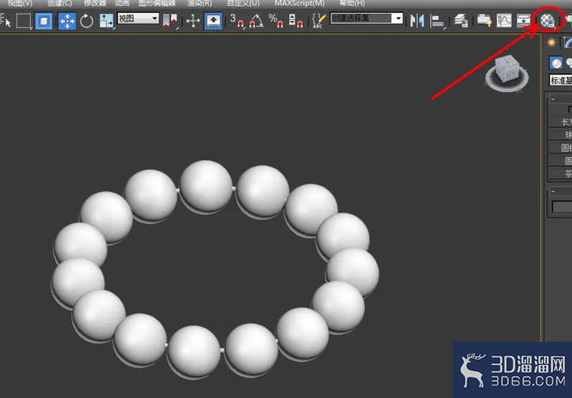Screen dimensions: 572x398
Task: Open the 图形编辑器 menu
Action: [157, 3]
